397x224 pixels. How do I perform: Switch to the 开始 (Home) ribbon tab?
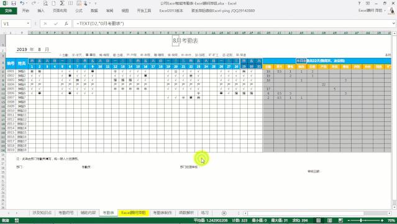25,11
